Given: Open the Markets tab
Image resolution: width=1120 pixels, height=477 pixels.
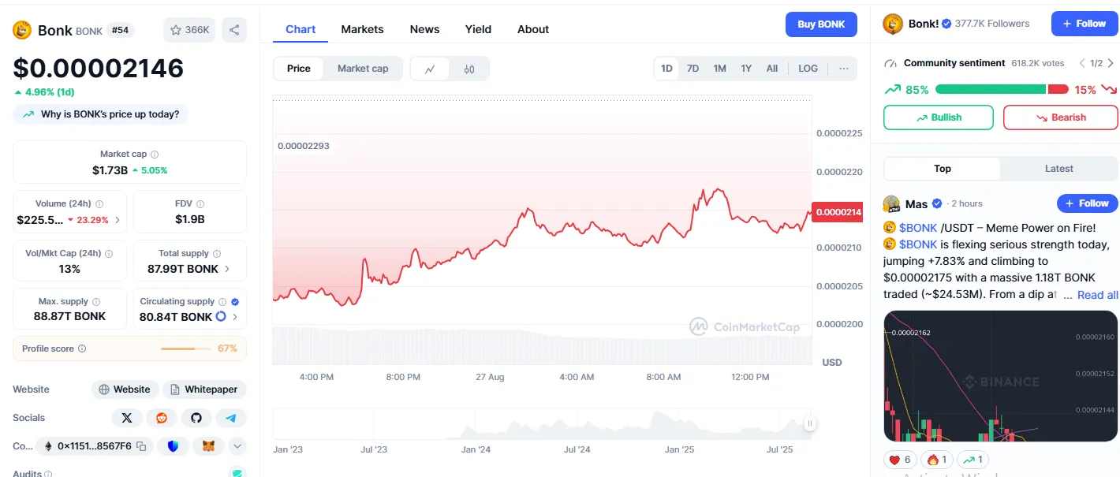Looking at the screenshot, I should [362, 29].
